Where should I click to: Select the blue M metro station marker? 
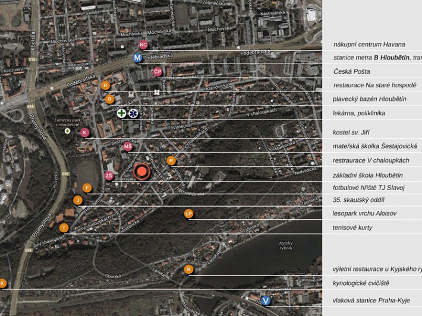(138, 58)
